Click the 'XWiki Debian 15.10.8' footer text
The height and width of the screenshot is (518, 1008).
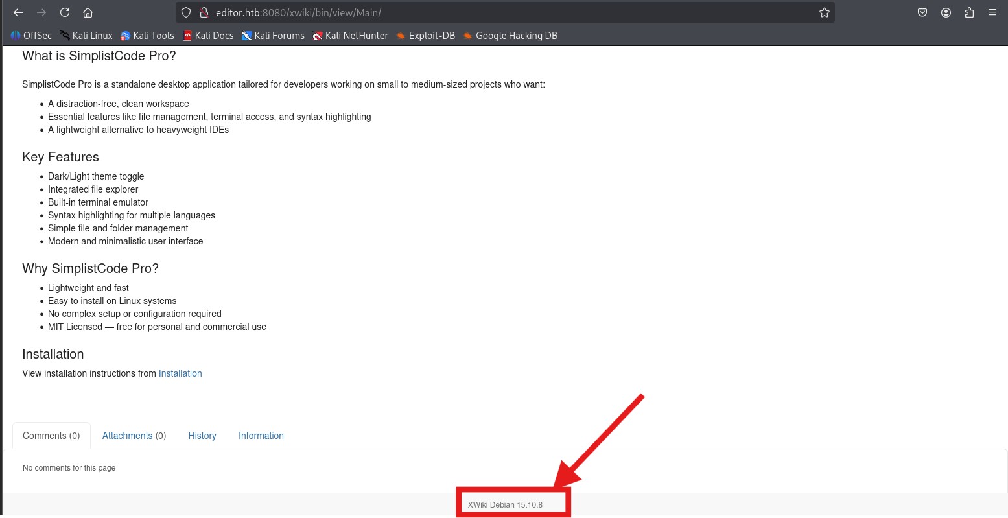pos(505,505)
